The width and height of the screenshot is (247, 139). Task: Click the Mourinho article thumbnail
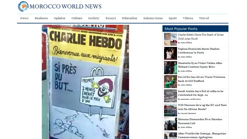point(171,68)
